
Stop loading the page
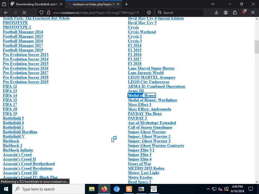tap(24, 13)
